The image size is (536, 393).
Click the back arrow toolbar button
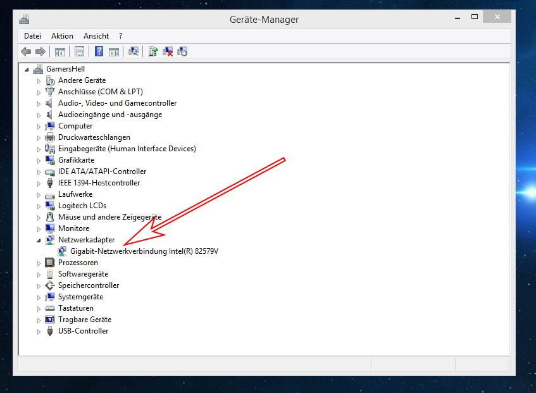point(26,51)
